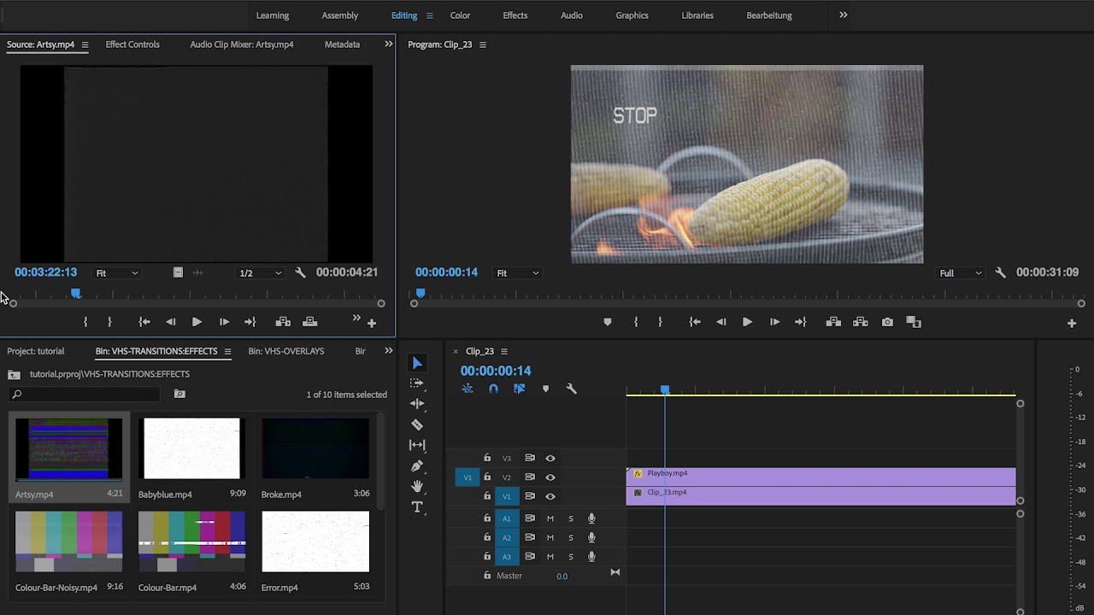The height and width of the screenshot is (615, 1094).
Task: Open Source monitor Fit zoom dropdown
Action: pos(116,273)
